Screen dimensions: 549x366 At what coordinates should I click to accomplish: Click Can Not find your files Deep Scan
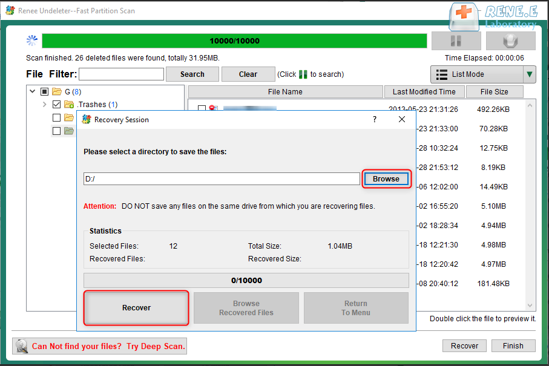point(99,346)
